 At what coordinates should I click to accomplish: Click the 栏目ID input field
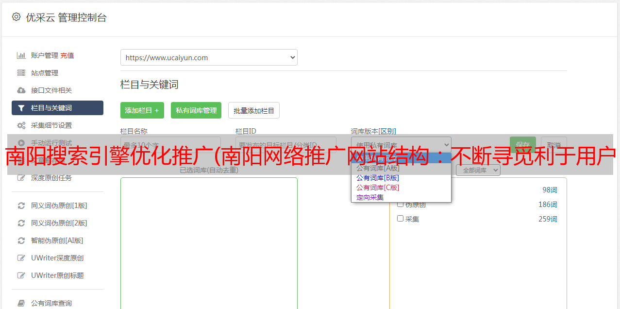tap(286, 145)
